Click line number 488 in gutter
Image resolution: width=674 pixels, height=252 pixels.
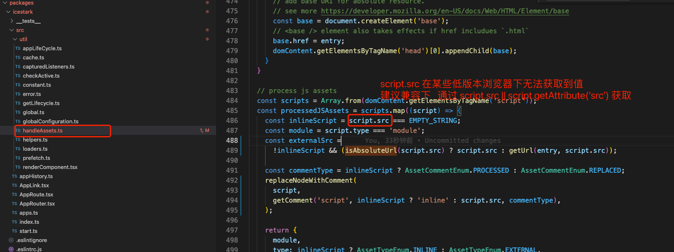(232, 140)
